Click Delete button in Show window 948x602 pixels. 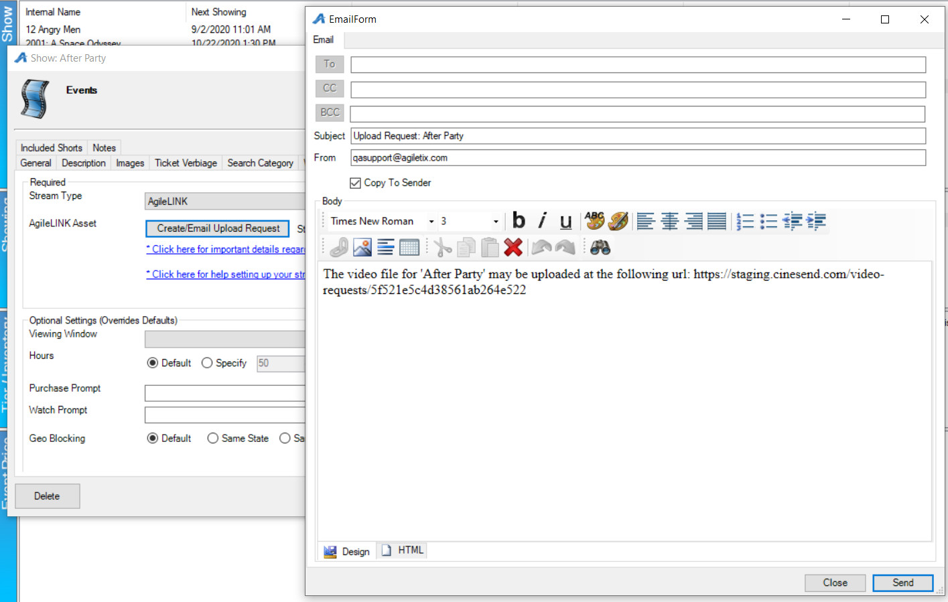point(48,496)
